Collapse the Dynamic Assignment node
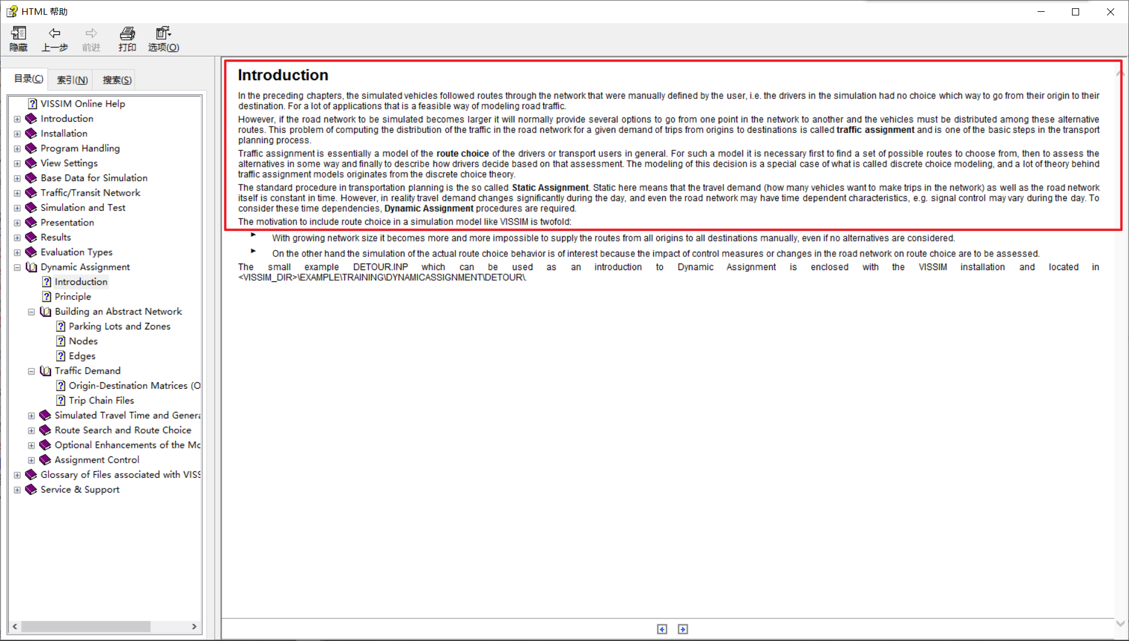Viewport: 1129px width, 641px height. point(17,268)
